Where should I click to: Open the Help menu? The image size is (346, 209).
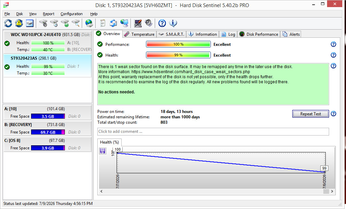94,14
